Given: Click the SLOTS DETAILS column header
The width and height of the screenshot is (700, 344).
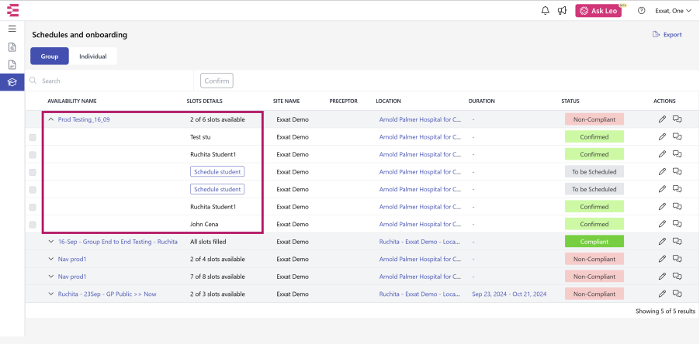Looking at the screenshot, I should click(x=204, y=101).
